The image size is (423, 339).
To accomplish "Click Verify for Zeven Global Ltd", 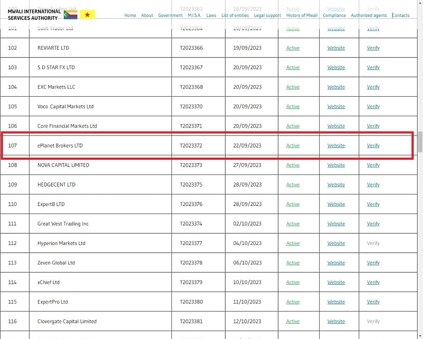I will pyautogui.click(x=373, y=263).
